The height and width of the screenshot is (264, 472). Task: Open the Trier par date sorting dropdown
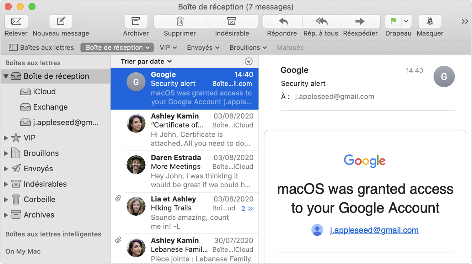[146, 61]
